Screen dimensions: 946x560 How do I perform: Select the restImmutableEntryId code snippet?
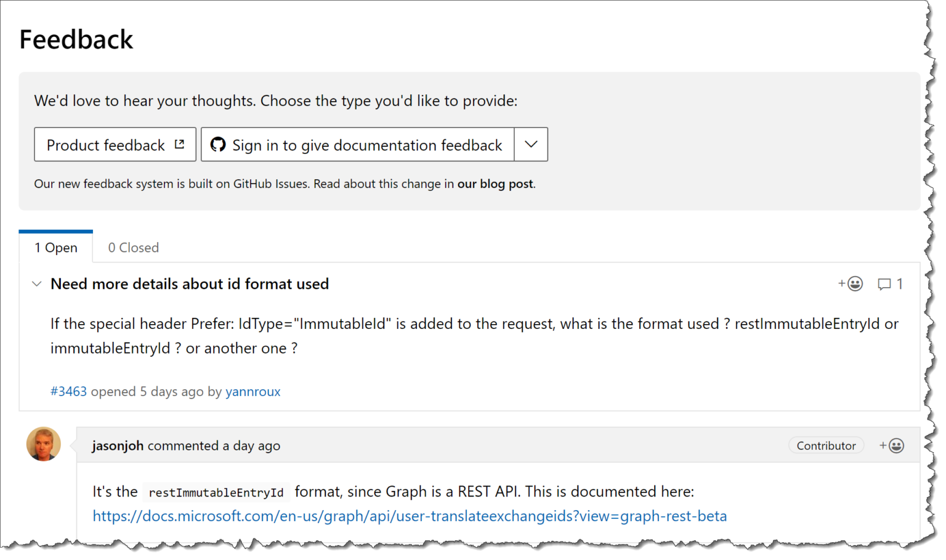(x=216, y=492)
